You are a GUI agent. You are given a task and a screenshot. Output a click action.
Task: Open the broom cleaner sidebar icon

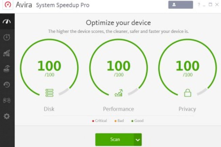tap(7, 53)
